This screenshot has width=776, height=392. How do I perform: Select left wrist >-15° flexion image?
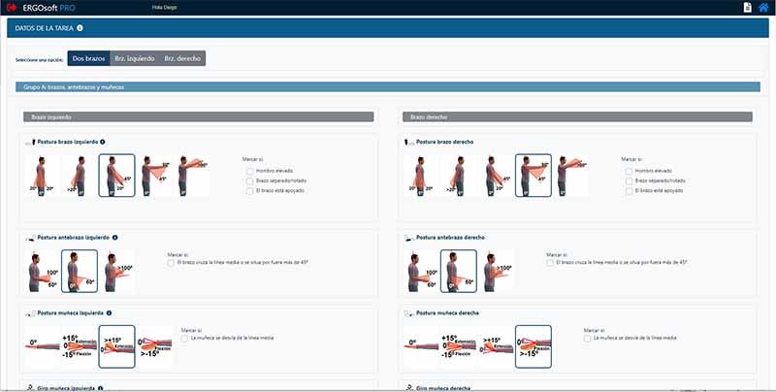[x=154, y=346]
